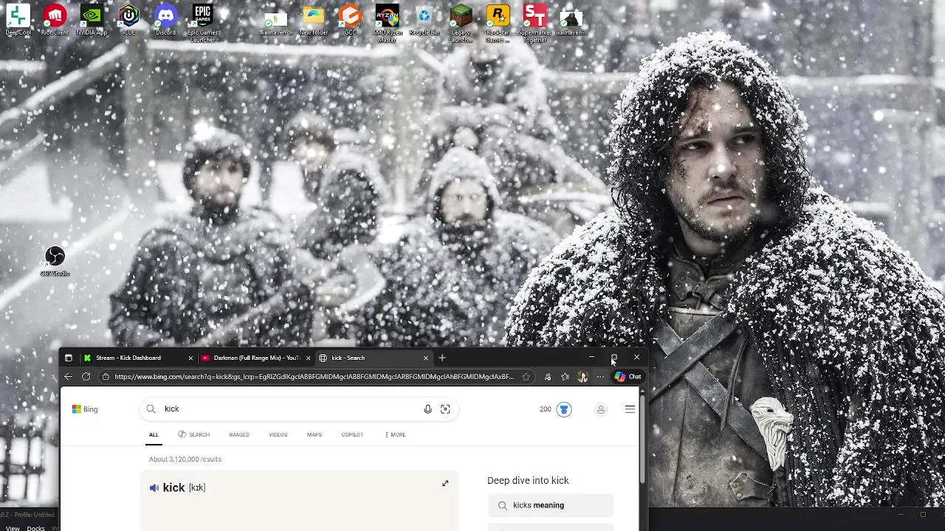
Task: Switch to the SEARCH tab on Bing
Action: (x=194, y=434)
